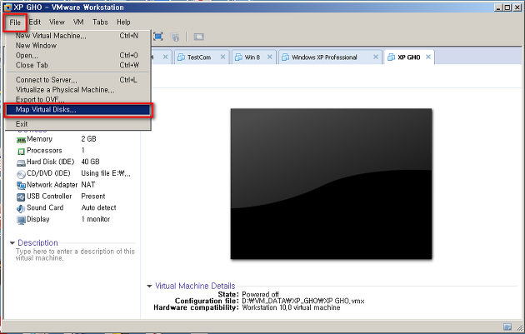Image resolution: width=525 pixels, height=334 pixels.
Task: Select New Window menu entry
Action: coord(78,46)
